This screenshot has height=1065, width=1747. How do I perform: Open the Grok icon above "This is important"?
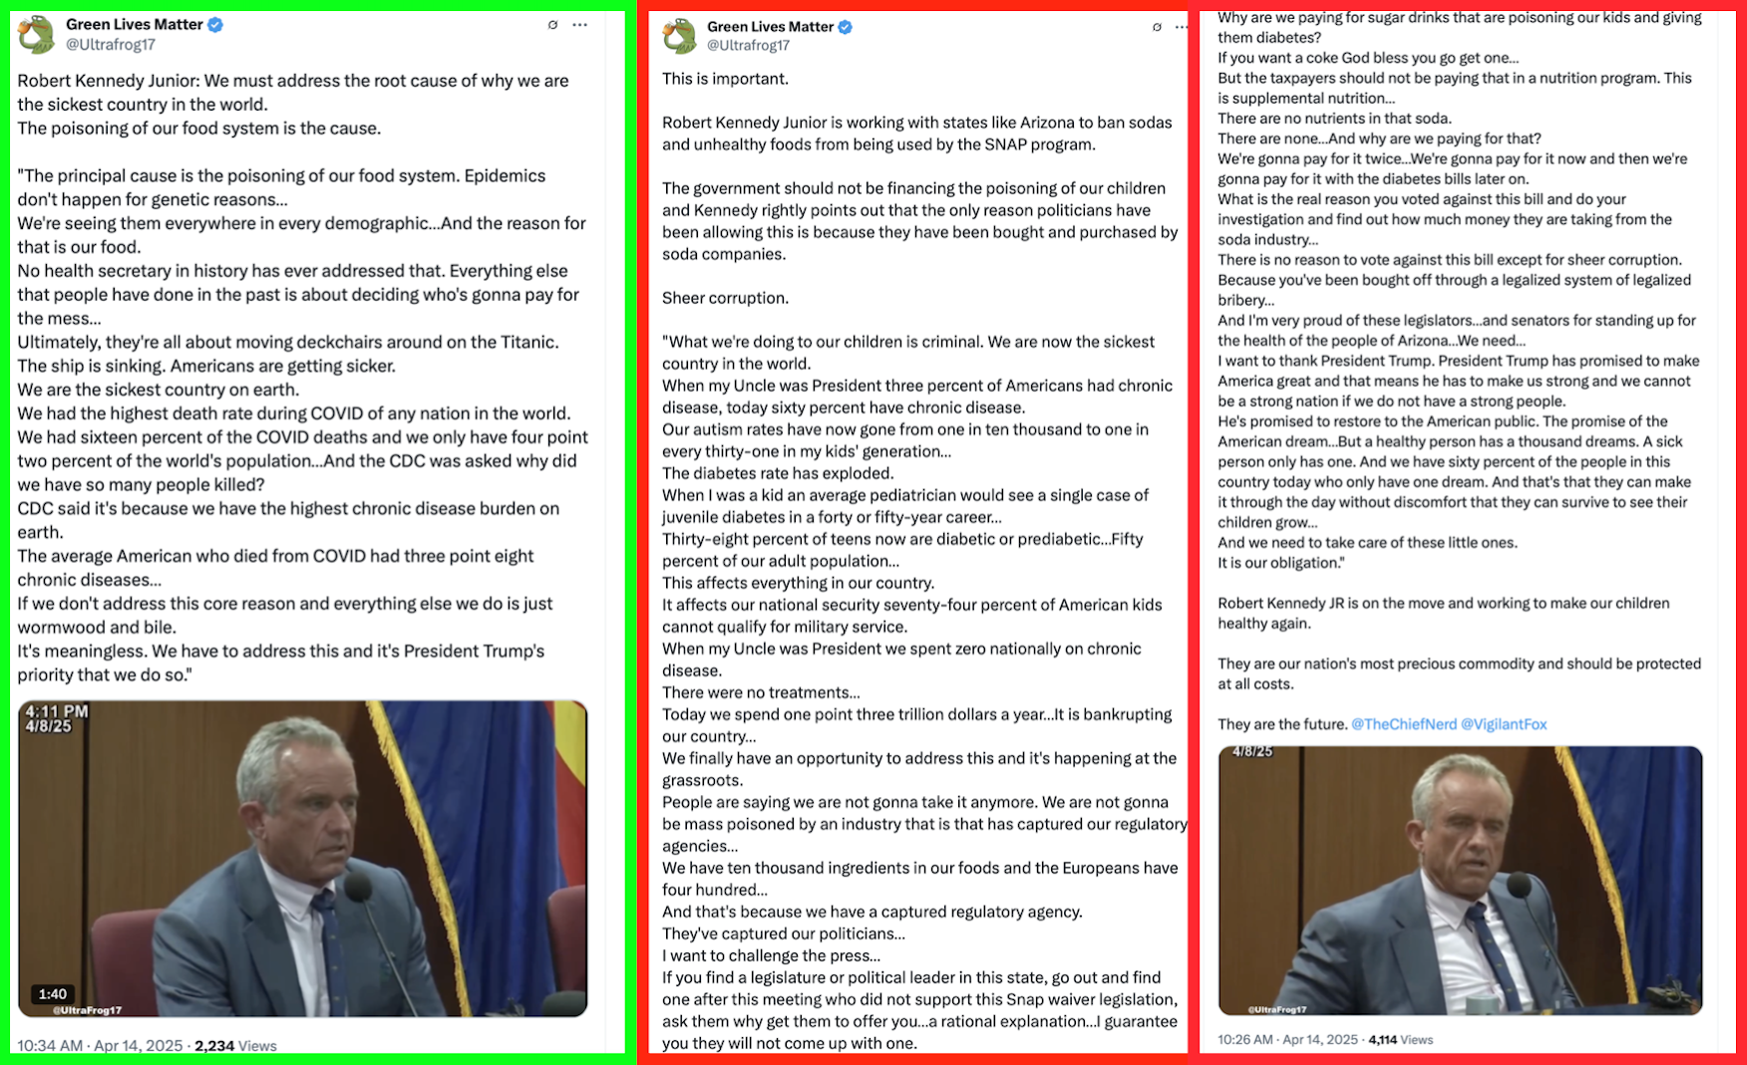pos(1157,27)
